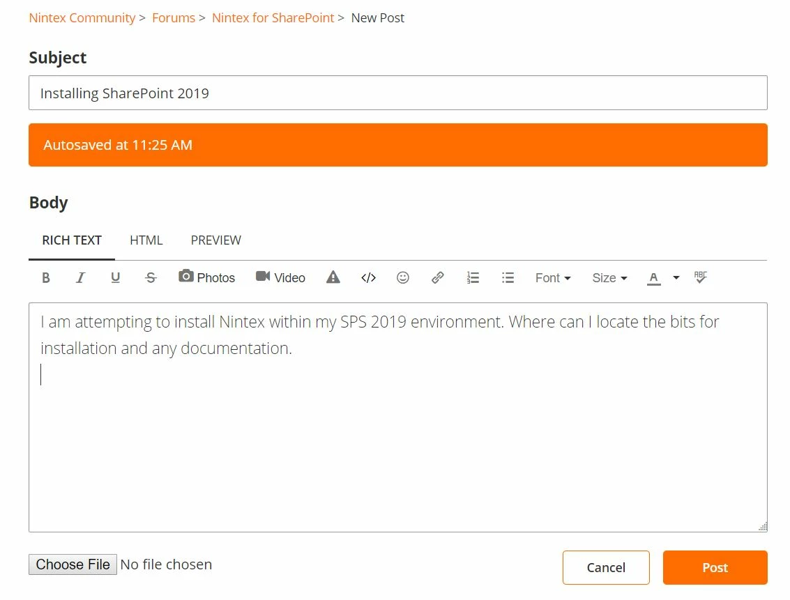790x600 pixels.
Task: Click inside the Body text editor
Action: coord(398,417)
